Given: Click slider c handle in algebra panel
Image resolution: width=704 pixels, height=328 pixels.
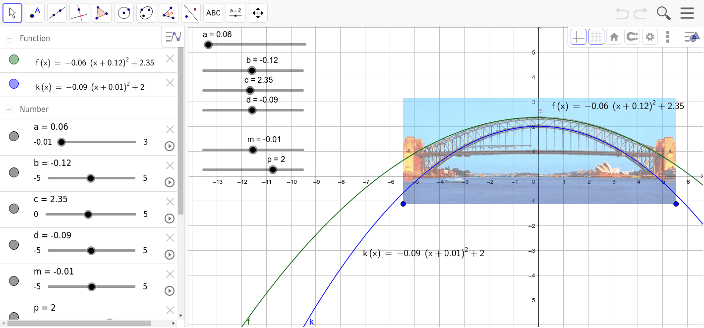Looking at the screenshot, I should 88,215.
